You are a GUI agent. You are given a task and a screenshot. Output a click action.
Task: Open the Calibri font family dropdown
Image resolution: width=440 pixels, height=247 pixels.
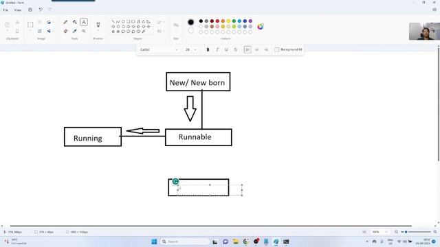point(159,49)
